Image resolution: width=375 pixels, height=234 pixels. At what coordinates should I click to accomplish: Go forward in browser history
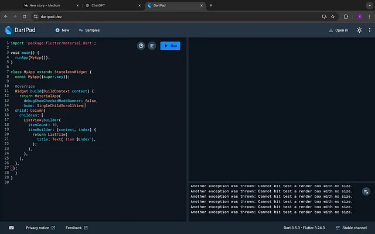coord(15,16)
